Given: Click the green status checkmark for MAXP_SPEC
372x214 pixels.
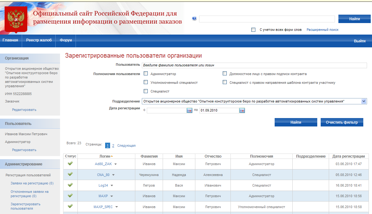Looking at the screenshot, I should [70, 206].
